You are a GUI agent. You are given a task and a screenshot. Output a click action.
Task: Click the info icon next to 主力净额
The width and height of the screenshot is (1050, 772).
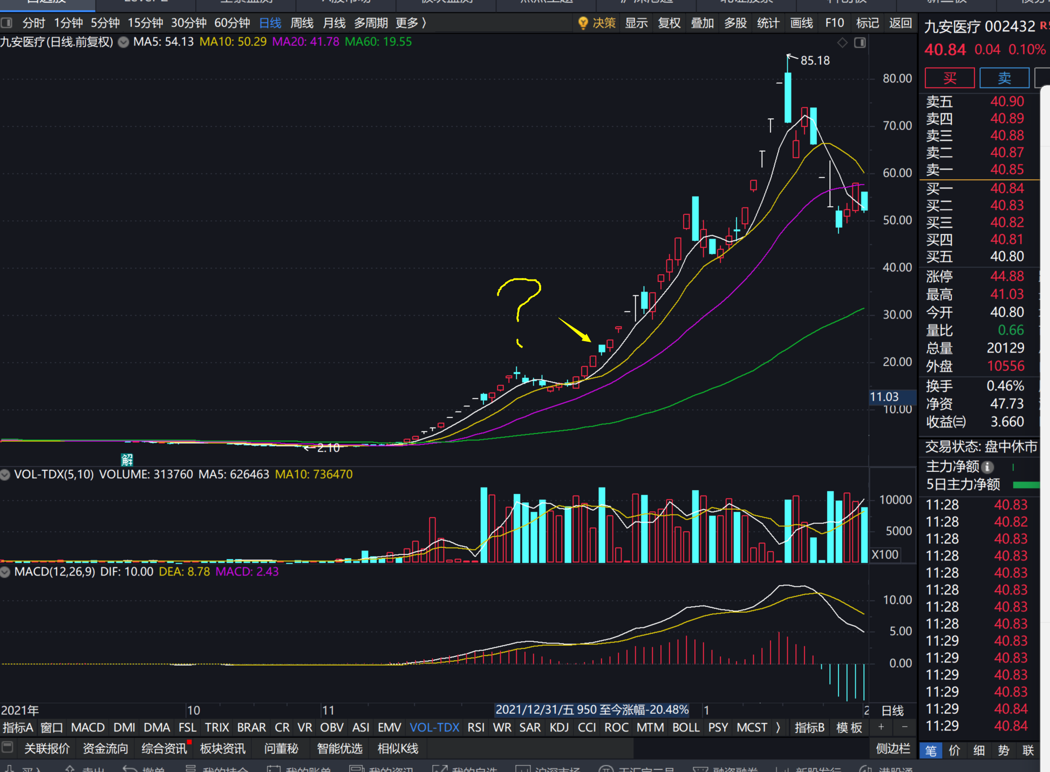(x=987, y=466)
